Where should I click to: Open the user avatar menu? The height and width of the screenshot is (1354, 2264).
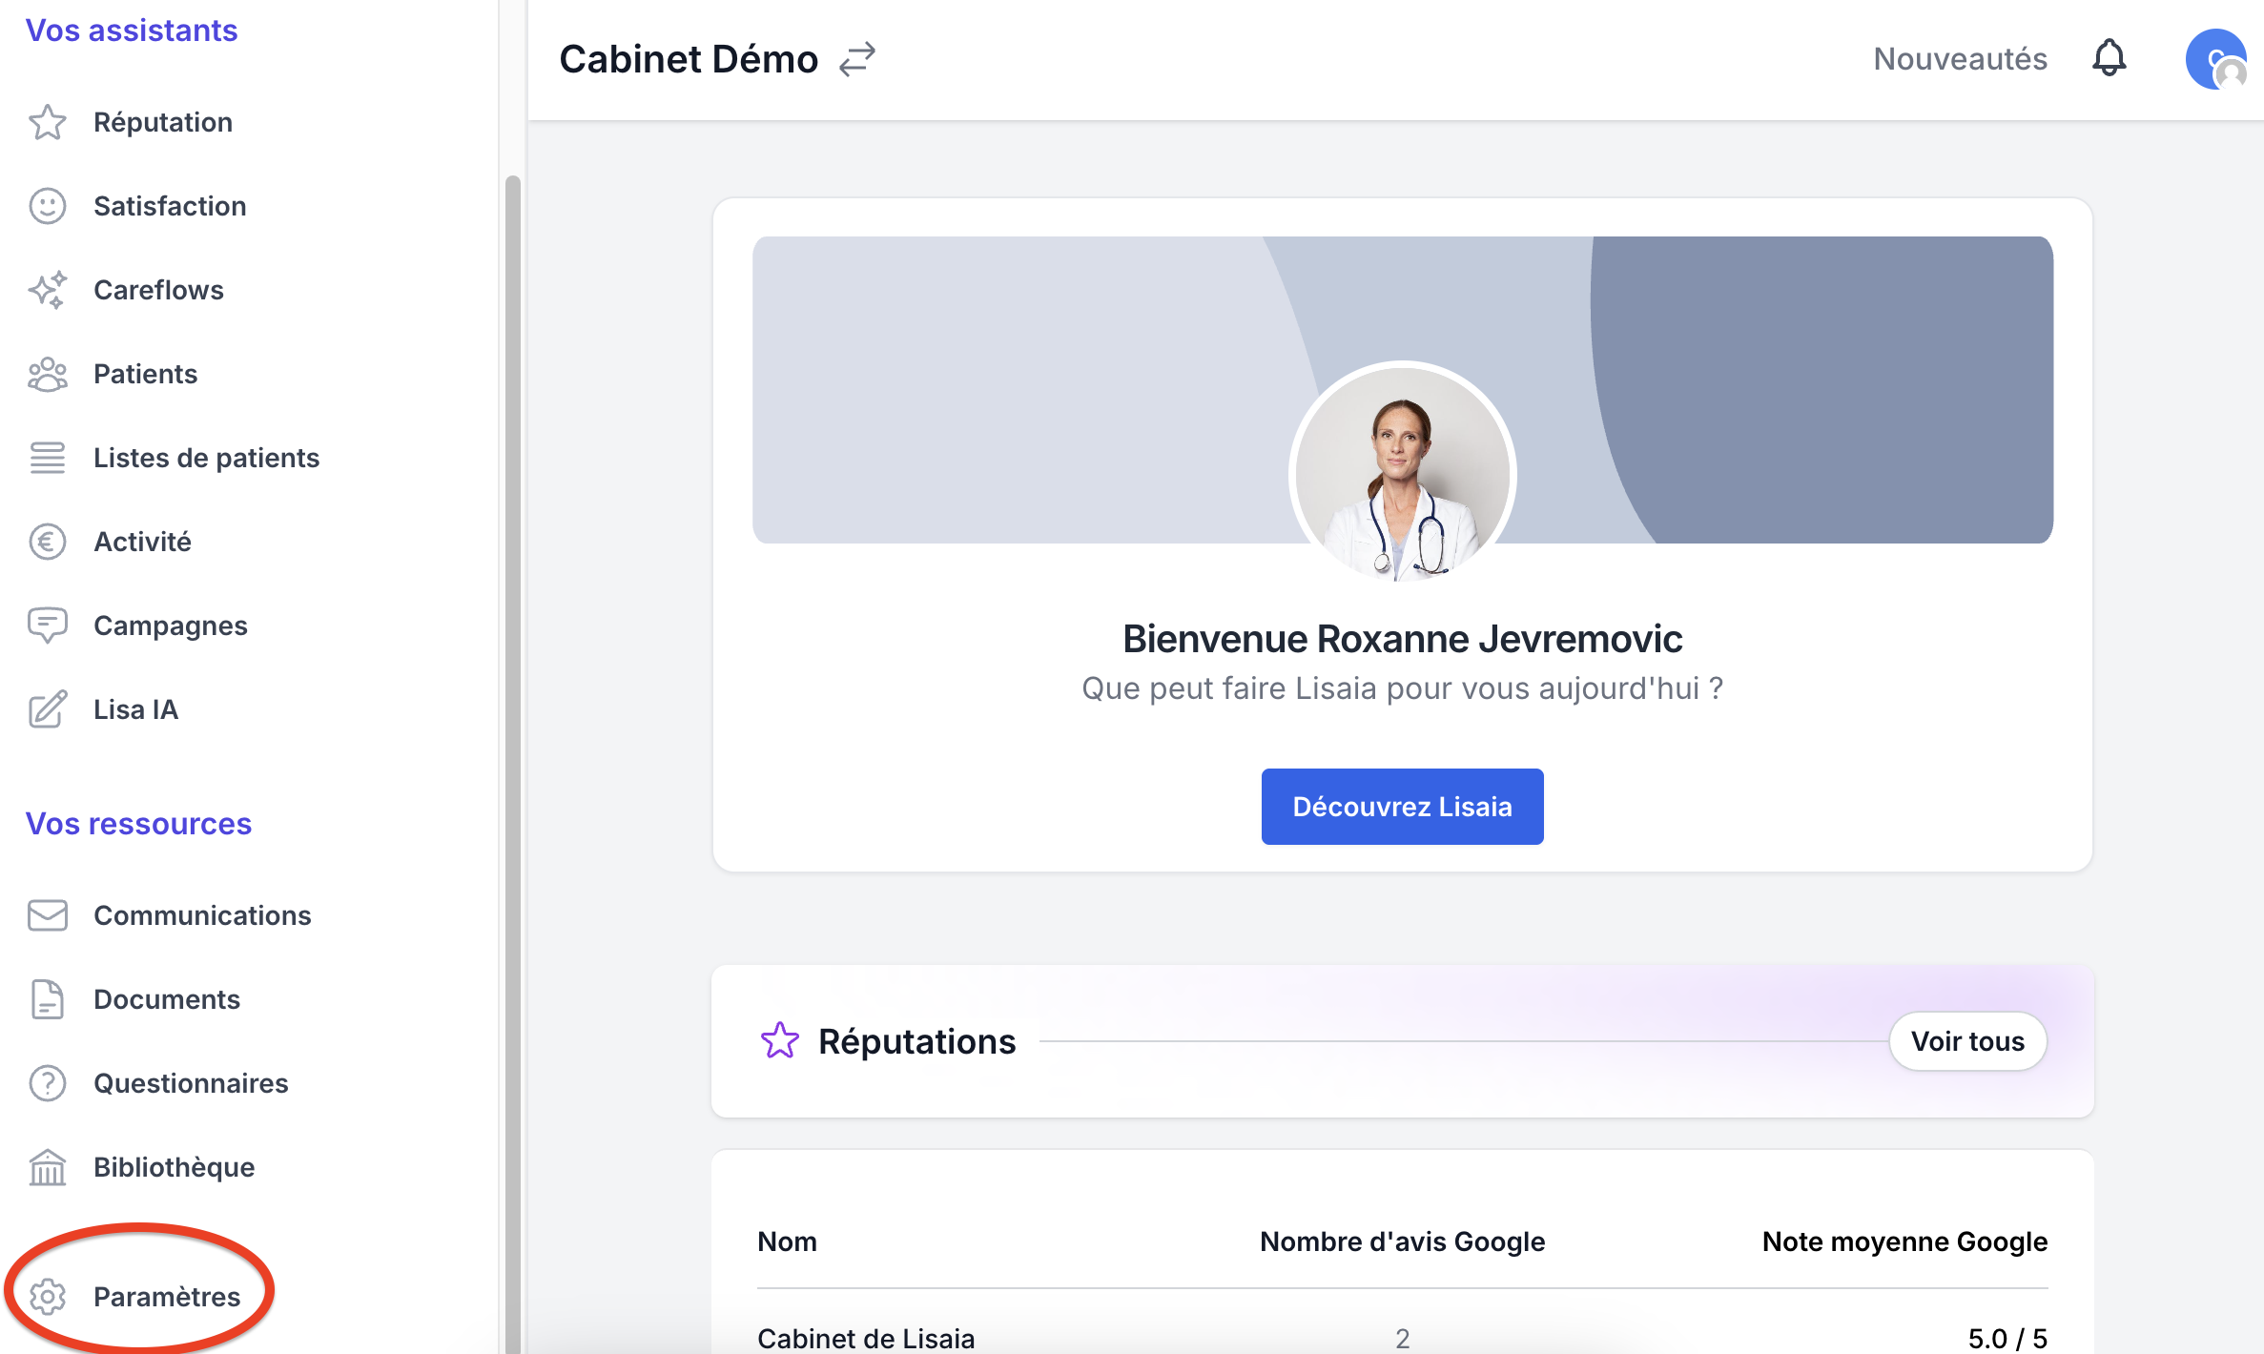pos(2214,59)
